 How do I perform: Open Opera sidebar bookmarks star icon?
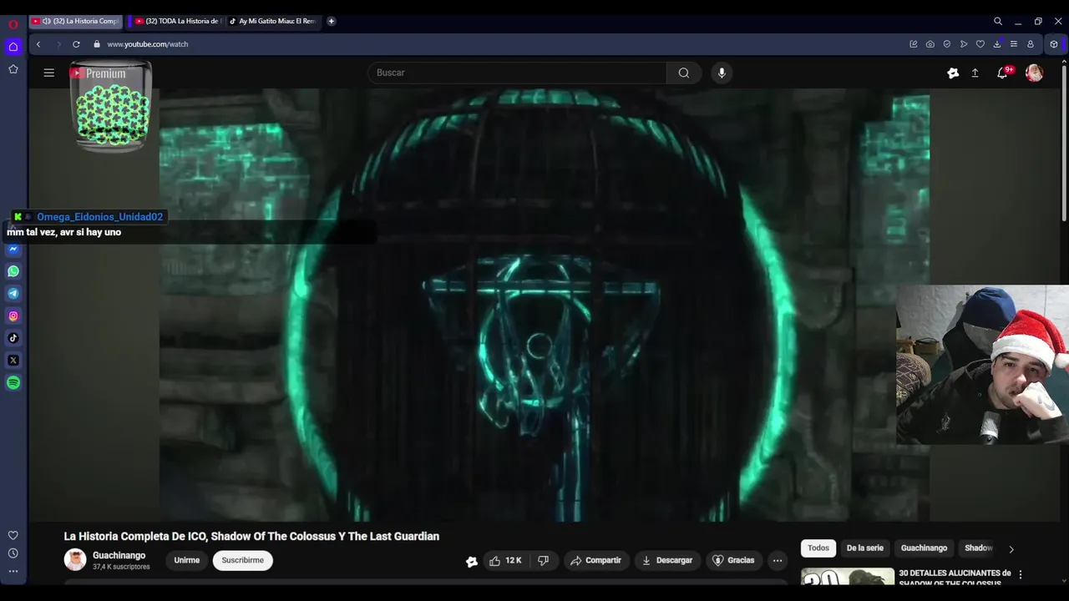(x=13, y=69)
